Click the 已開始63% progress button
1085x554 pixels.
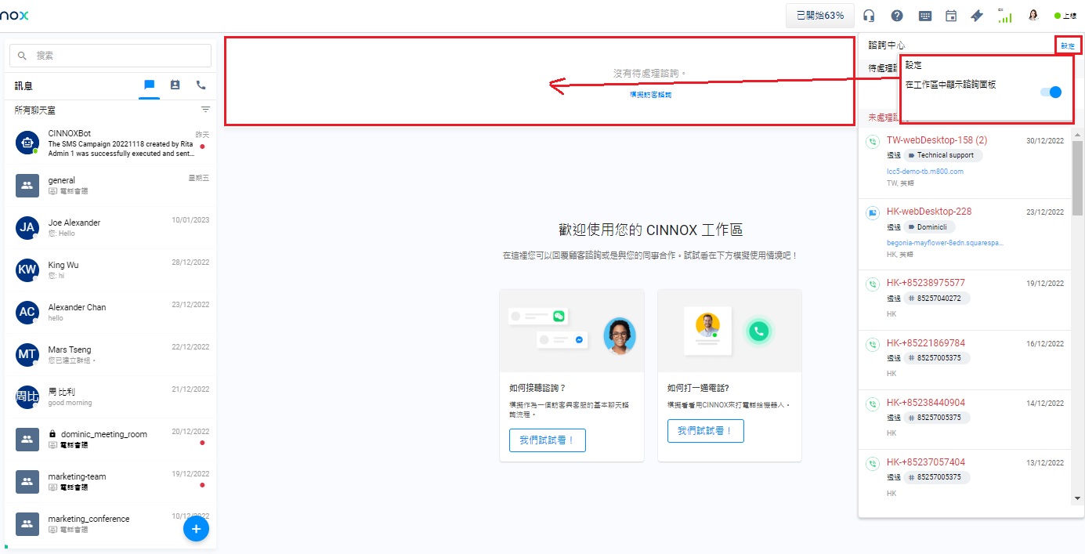tap(820, 16)
